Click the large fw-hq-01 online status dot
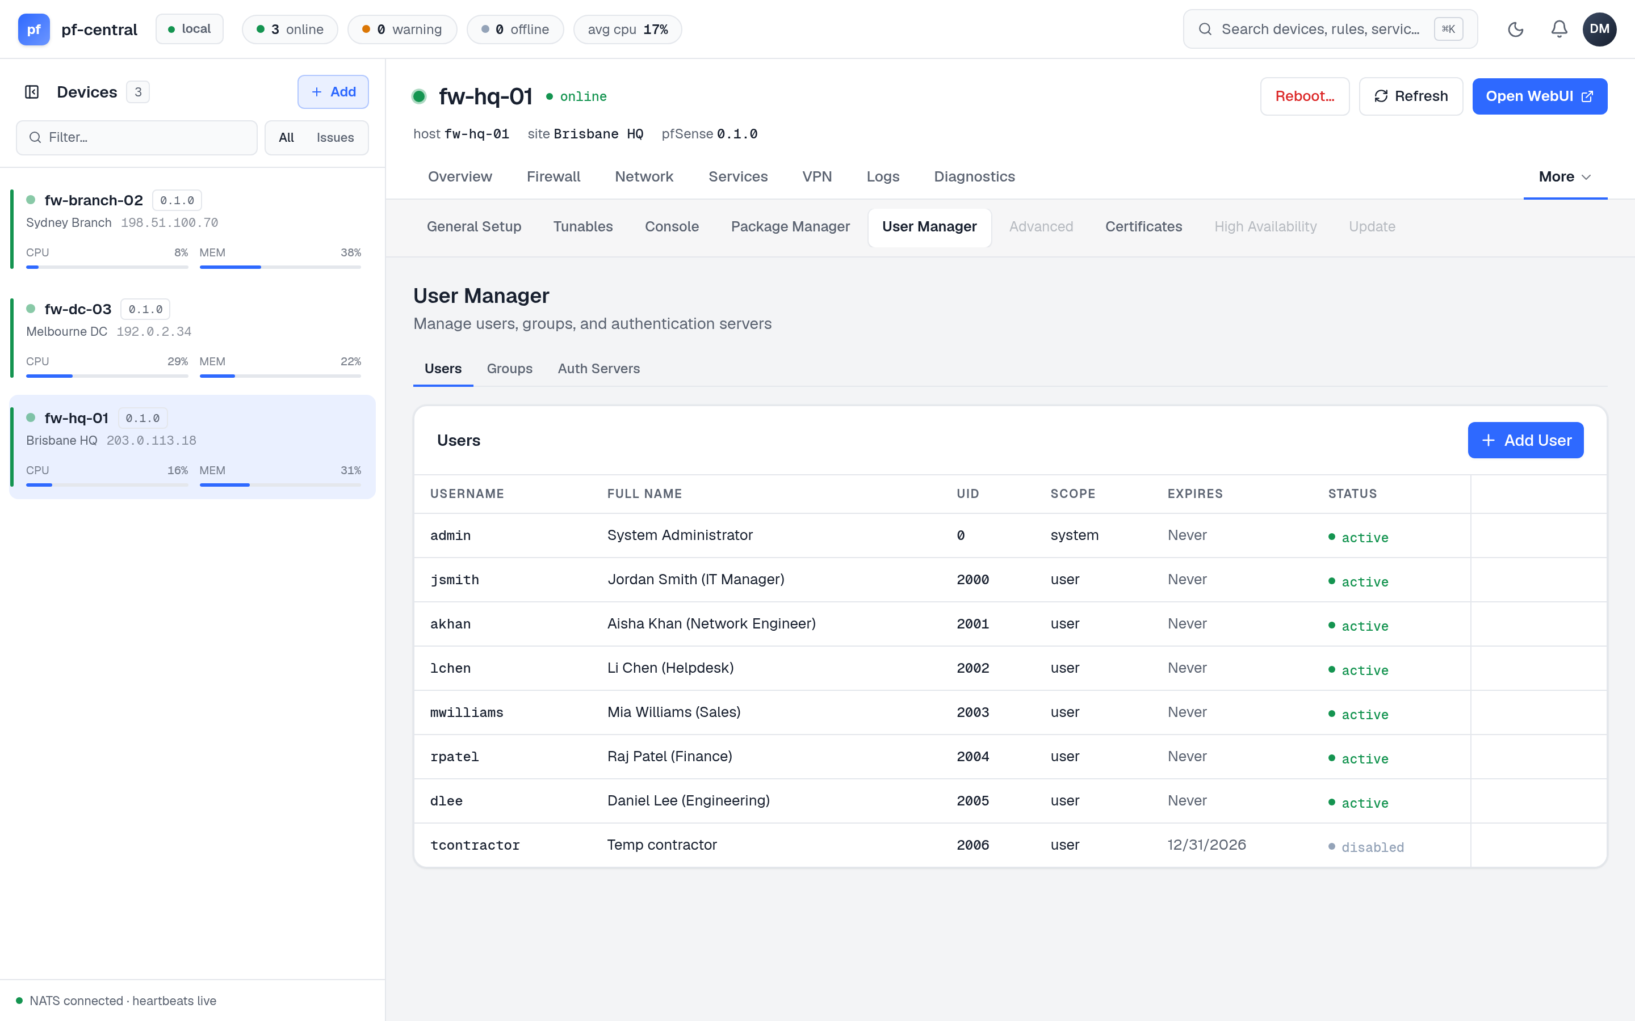Viewport: 1635px width, 1021px height. (419, 96)
